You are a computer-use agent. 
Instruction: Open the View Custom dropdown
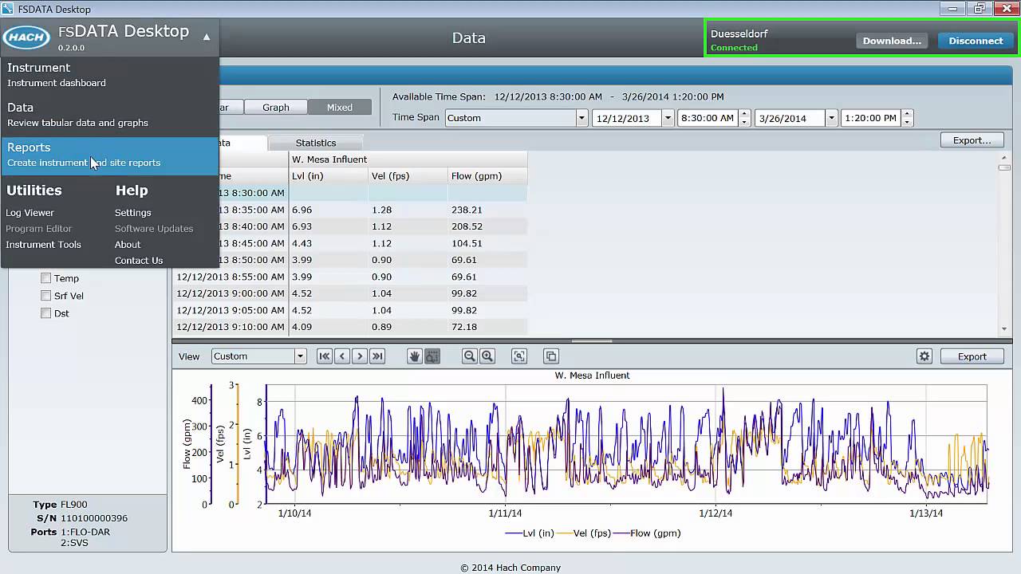click(x=300, y=356)
